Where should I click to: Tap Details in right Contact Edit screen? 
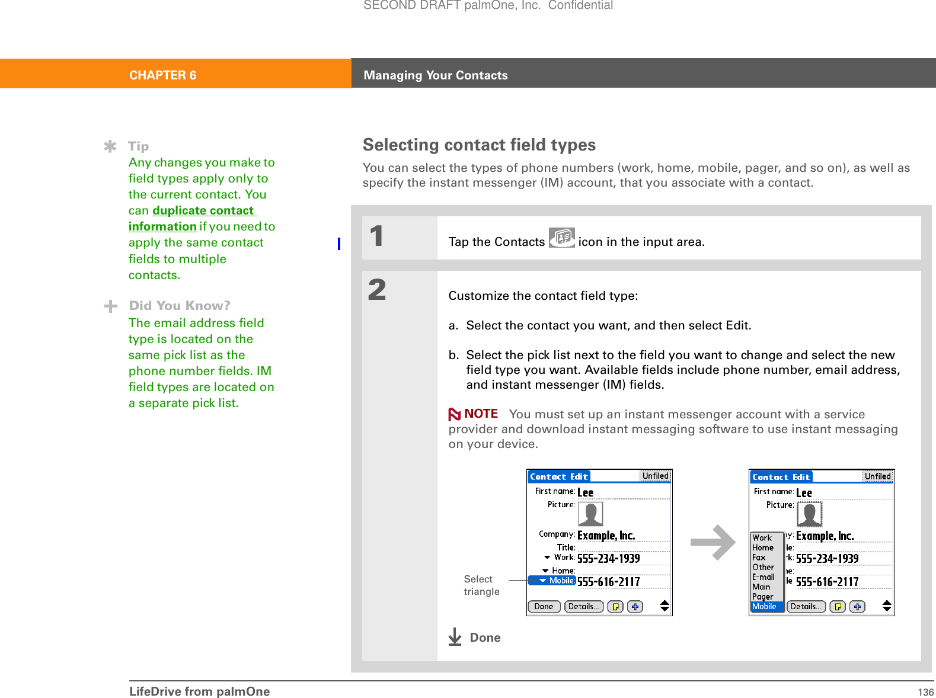tap(806, 606)
